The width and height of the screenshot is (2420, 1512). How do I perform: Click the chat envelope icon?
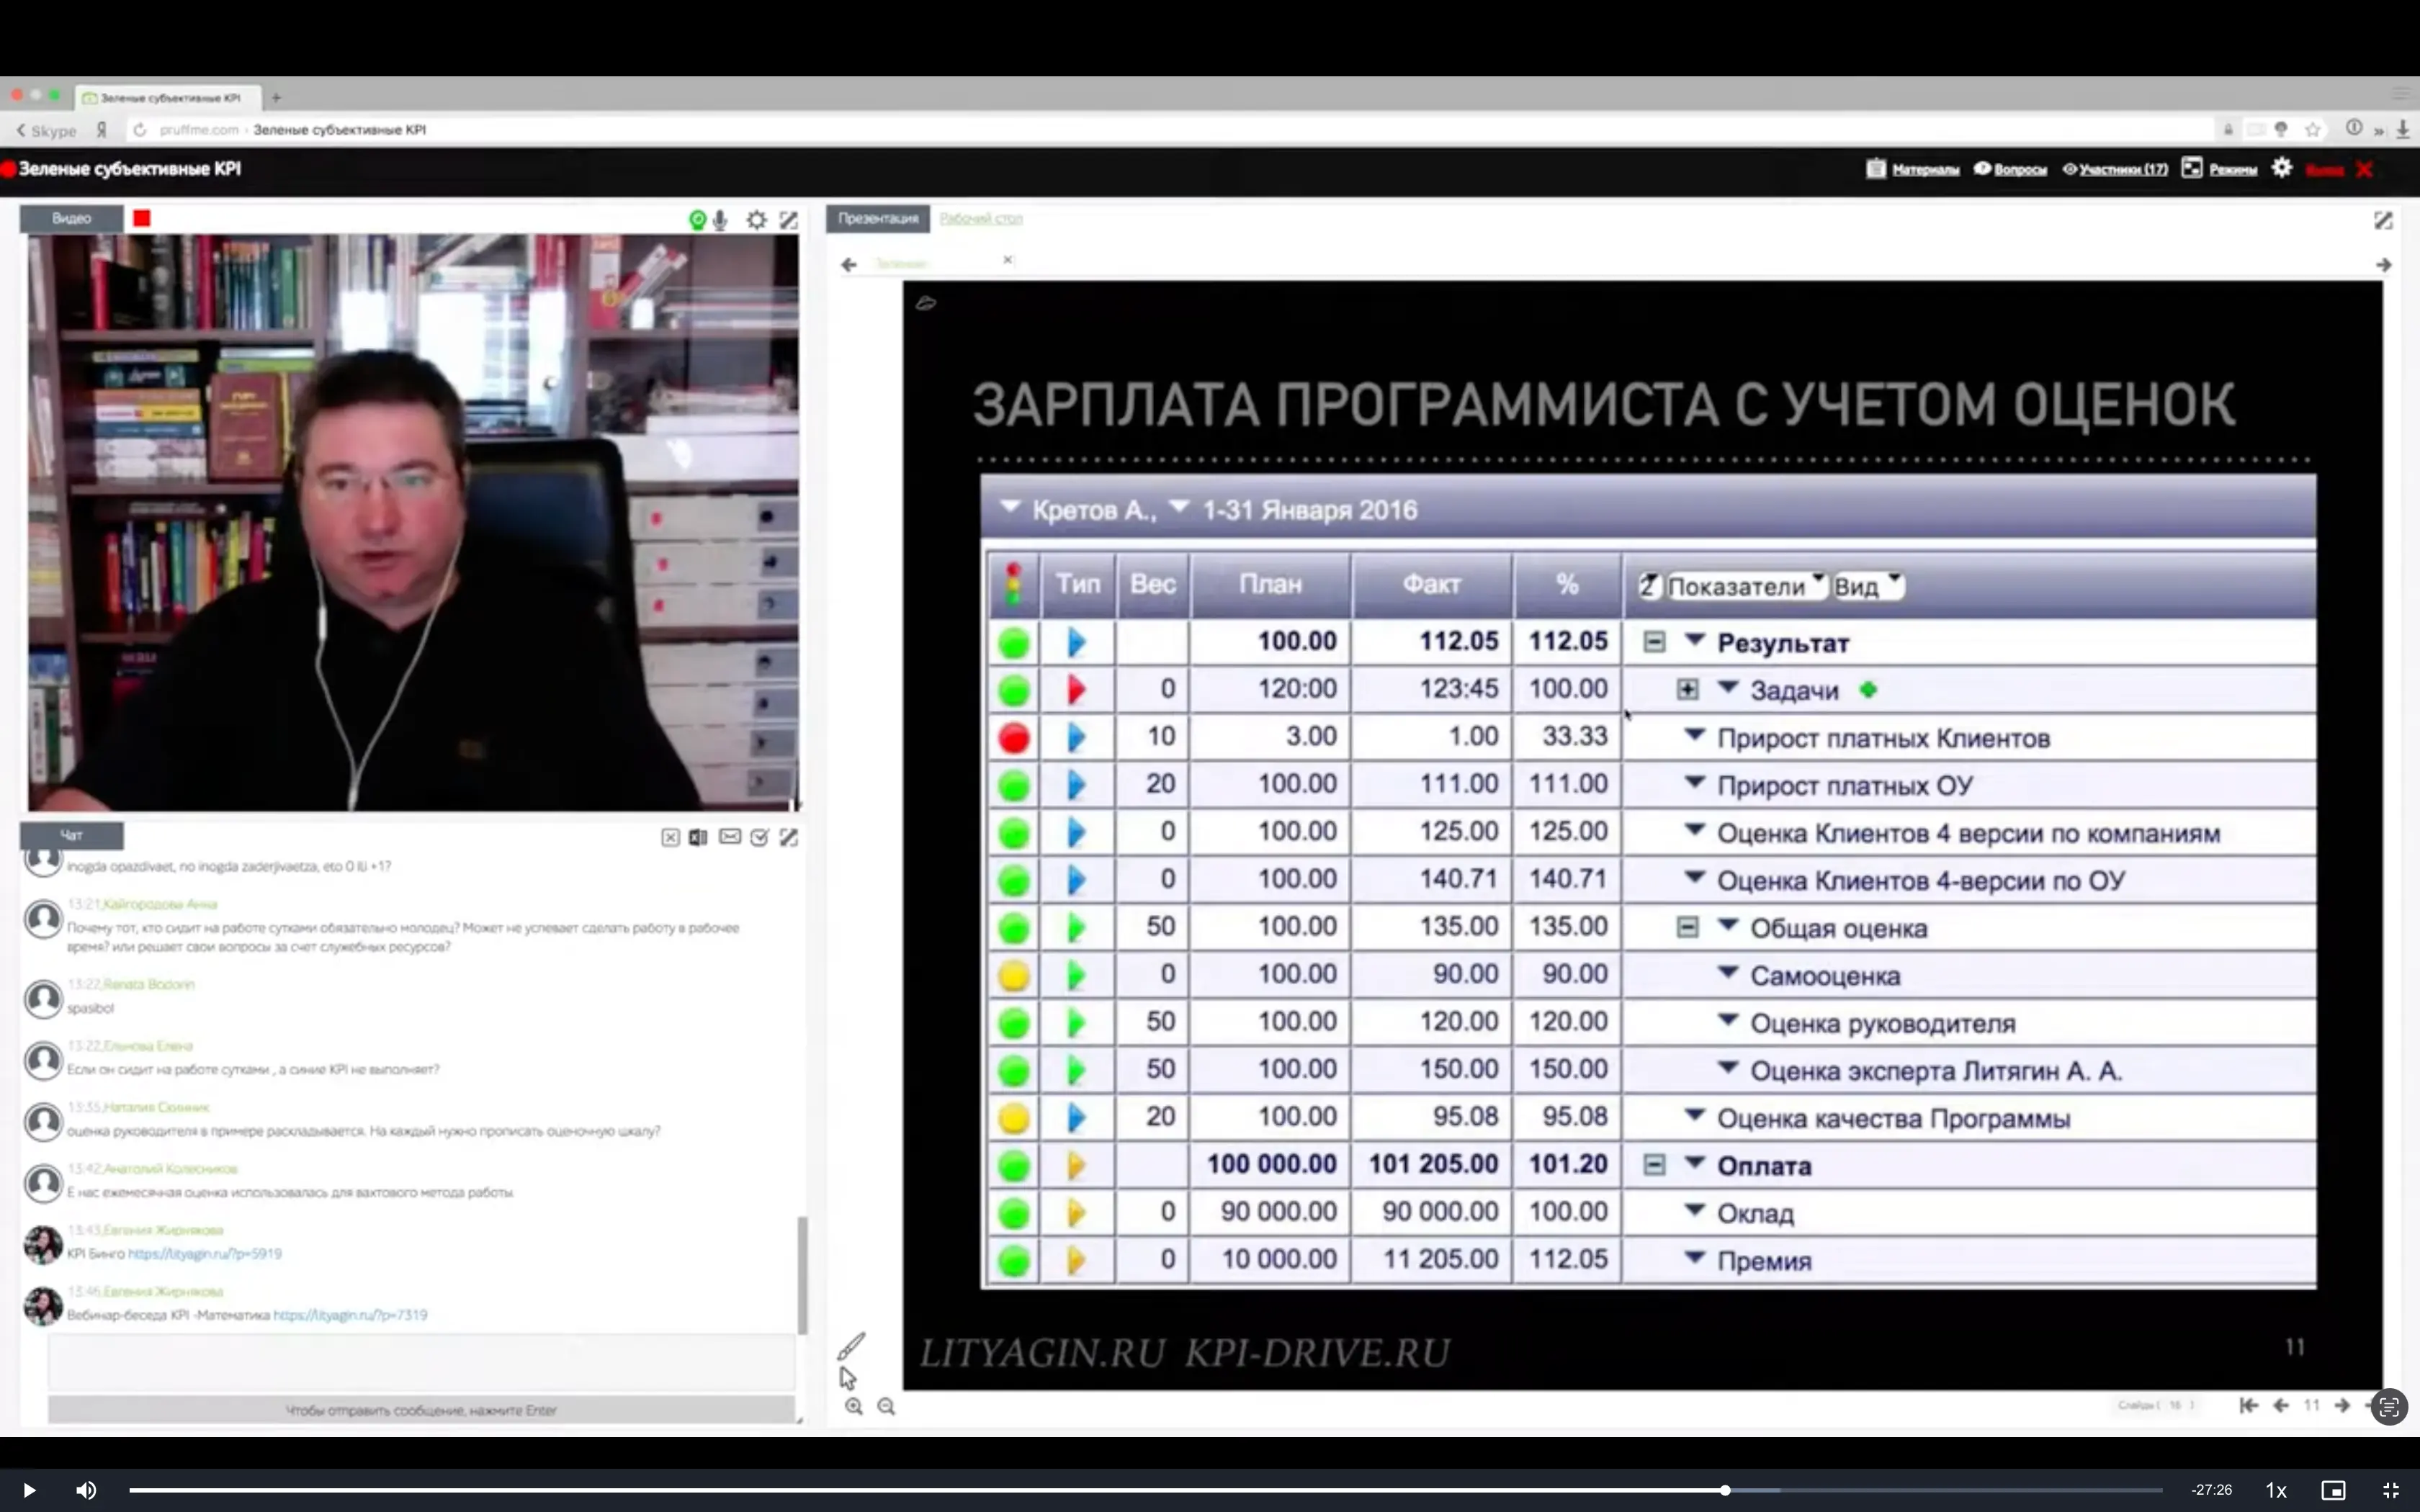[x=730, y=837]
